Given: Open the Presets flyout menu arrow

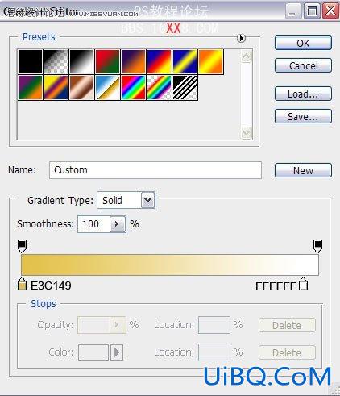Looking at the screenshot, I should (241, 39).
